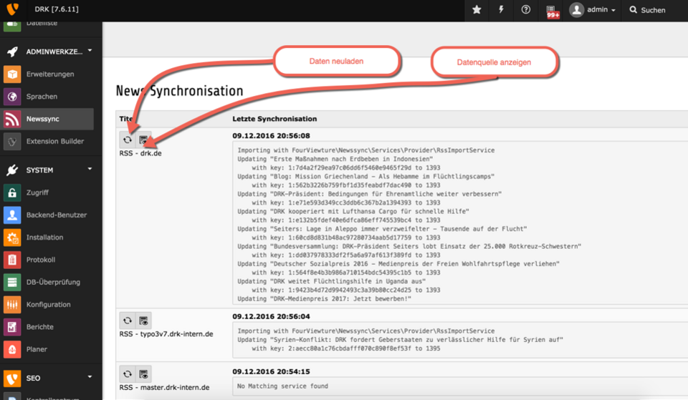
Task: Open the help question mark icon
Action: (526, 10)
